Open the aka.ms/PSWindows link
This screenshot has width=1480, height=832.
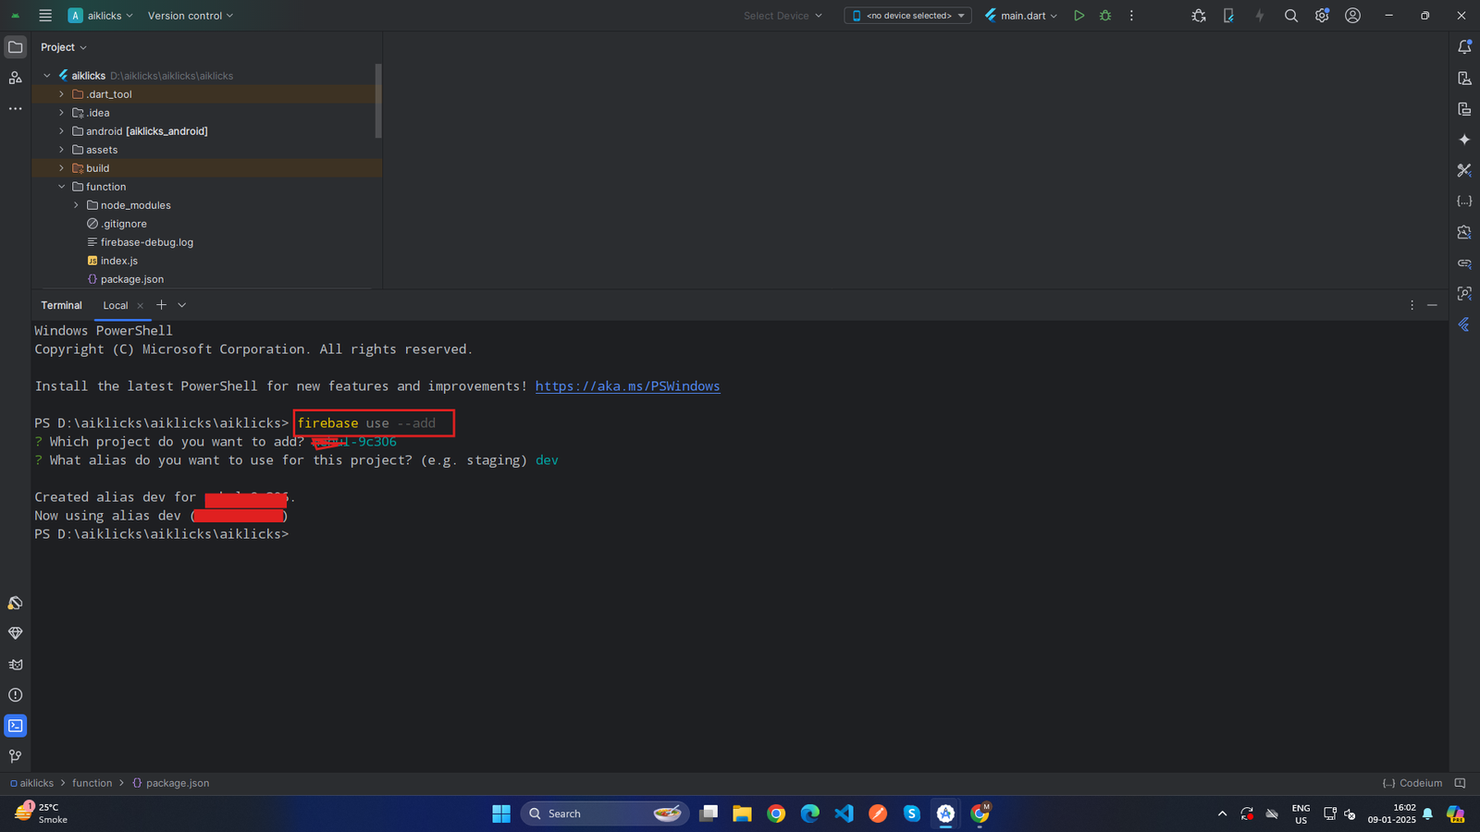pyautogui.click(x=627, y=386)
